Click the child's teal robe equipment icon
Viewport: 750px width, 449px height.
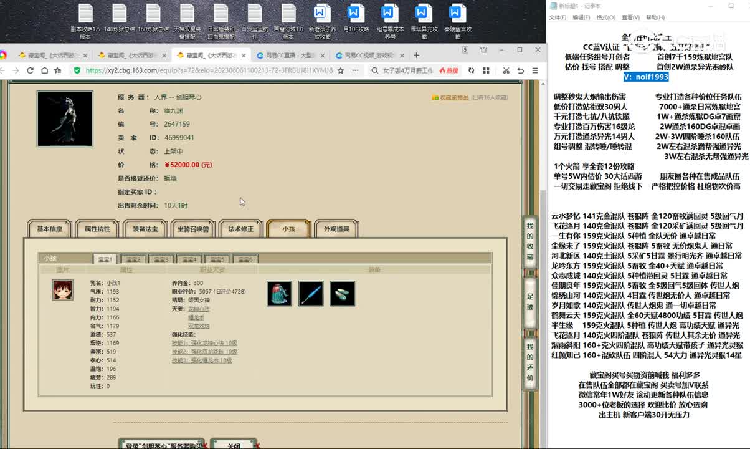[279, 293]
